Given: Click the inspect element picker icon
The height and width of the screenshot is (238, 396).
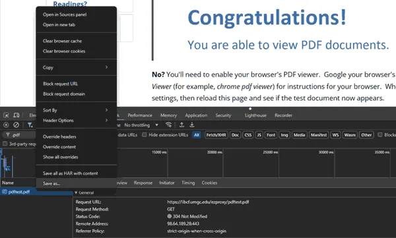Looking at the screenshot, I should pos(6,115).
